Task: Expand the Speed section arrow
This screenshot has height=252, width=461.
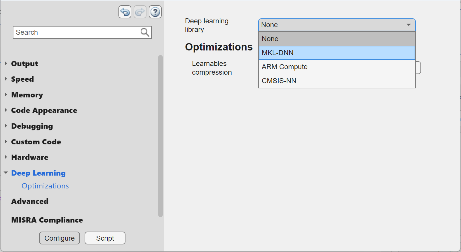Action: click(6, 79)
